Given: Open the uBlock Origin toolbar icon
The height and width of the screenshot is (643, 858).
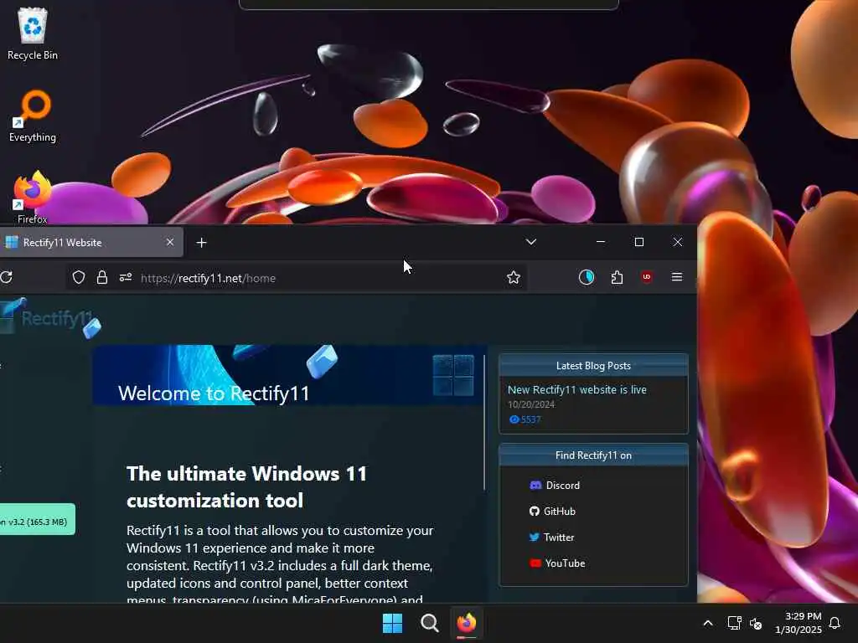Looking at the screenshot, I should (x=647, y=277).
